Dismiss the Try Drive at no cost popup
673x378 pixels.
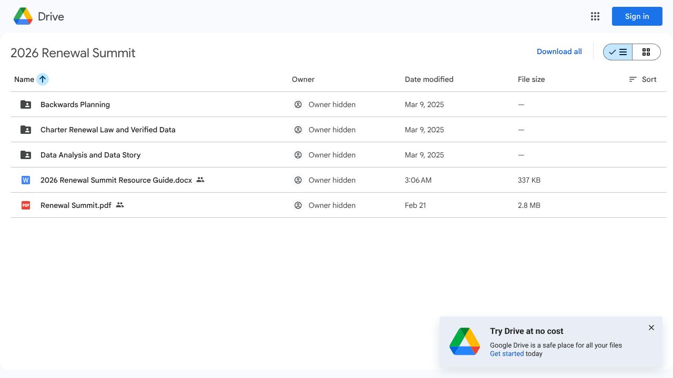(x=651, y=328)
